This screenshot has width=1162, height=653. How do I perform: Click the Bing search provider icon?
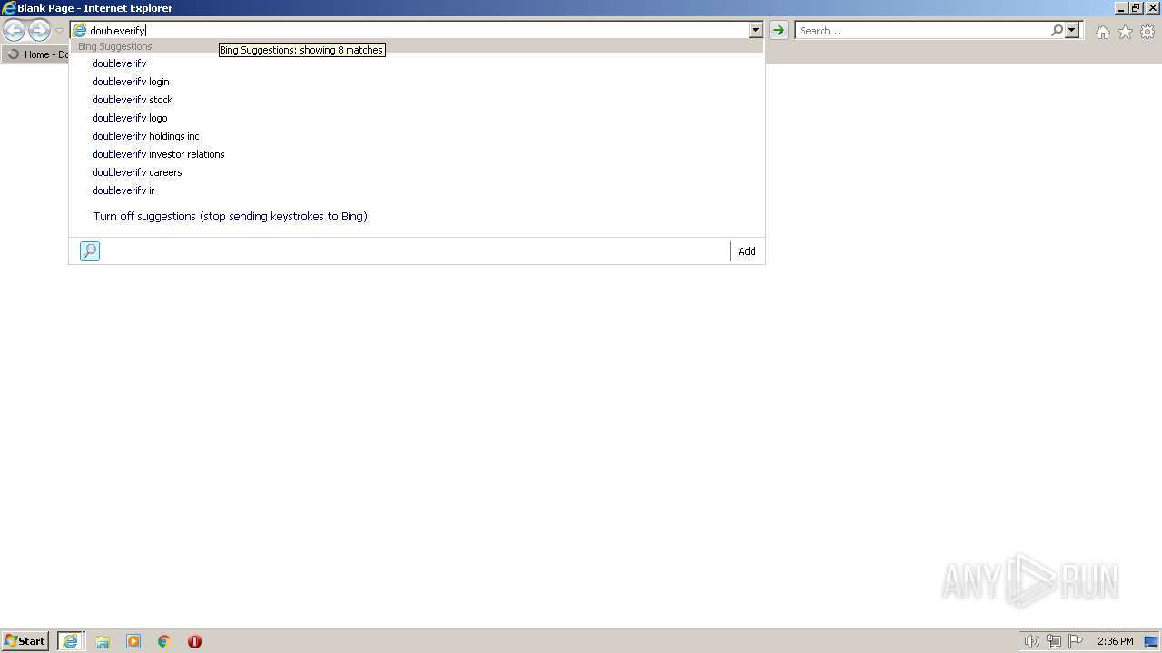point(90,251)
